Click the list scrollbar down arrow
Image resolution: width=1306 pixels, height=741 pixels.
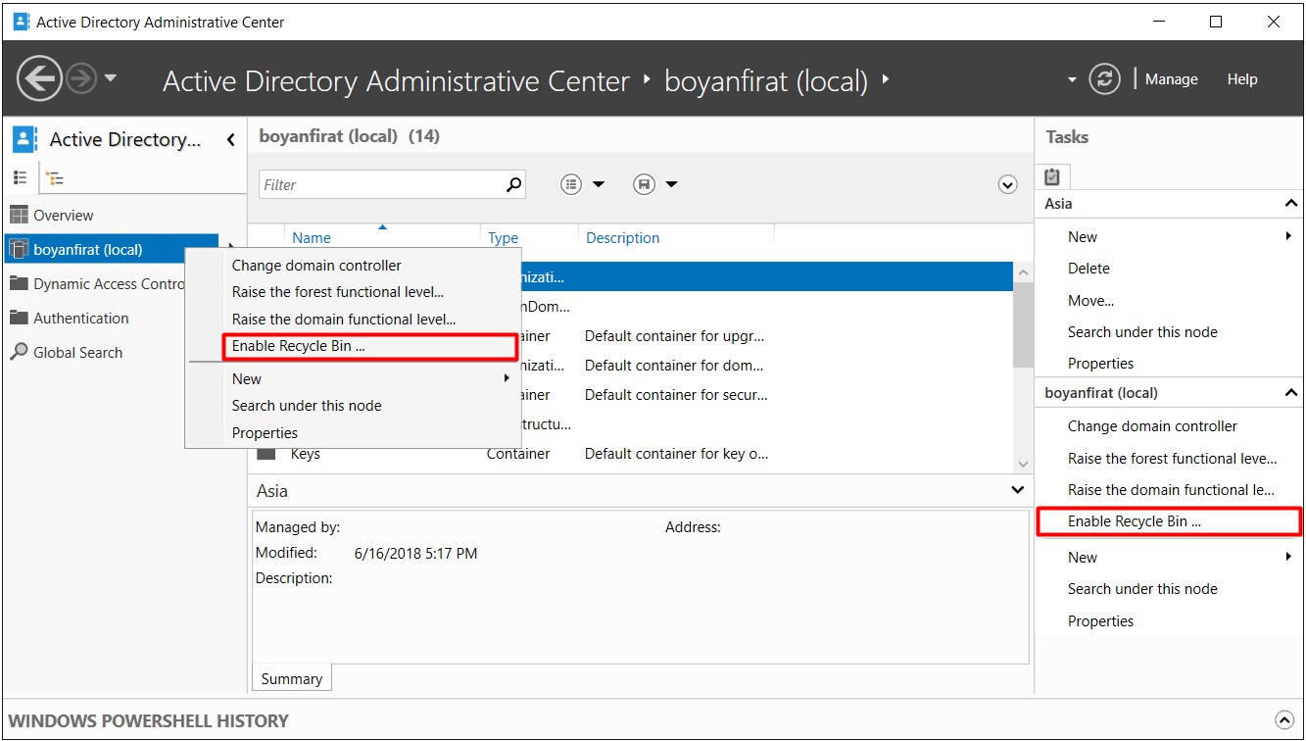pos(1024,464)
